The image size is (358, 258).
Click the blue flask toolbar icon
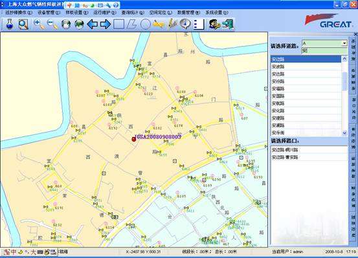9,24
